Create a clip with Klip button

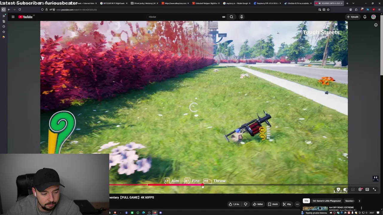[287, 204]
